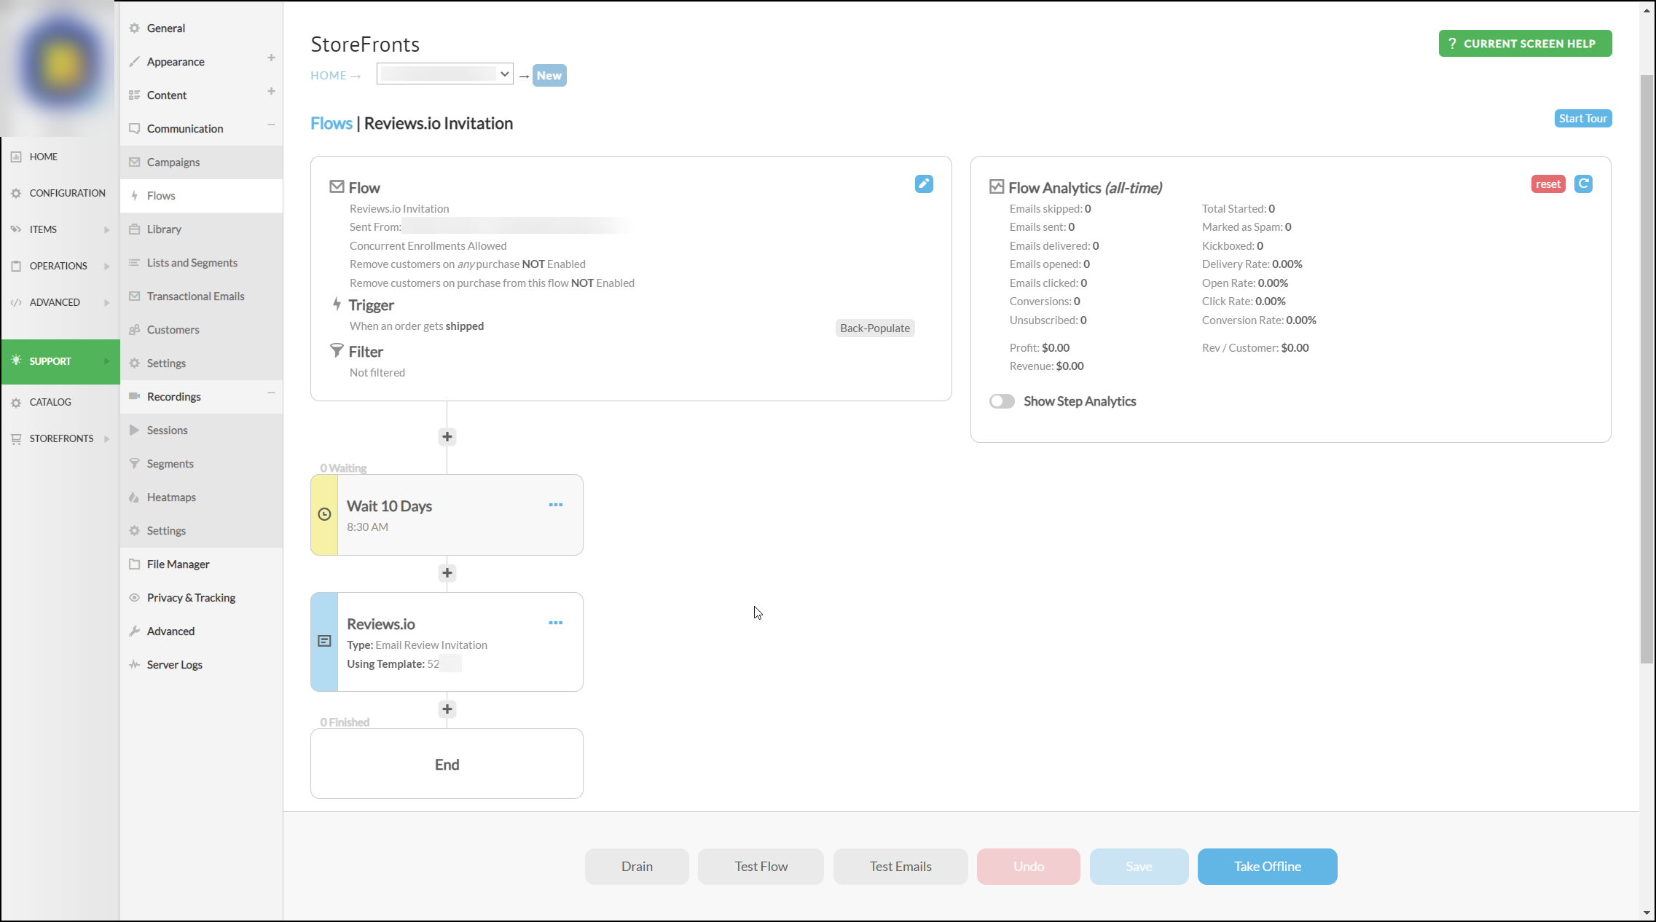This screenshot has width=1656, height=922.
Task: Click the Reviews.io step title
Action: coord(381,624)
